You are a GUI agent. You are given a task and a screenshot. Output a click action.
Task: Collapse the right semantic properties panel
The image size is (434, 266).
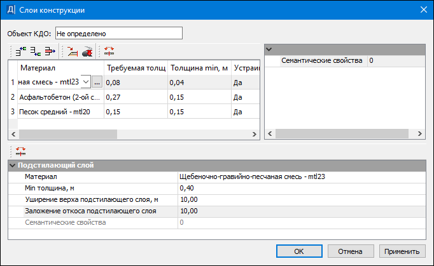(x=269, y=50)
